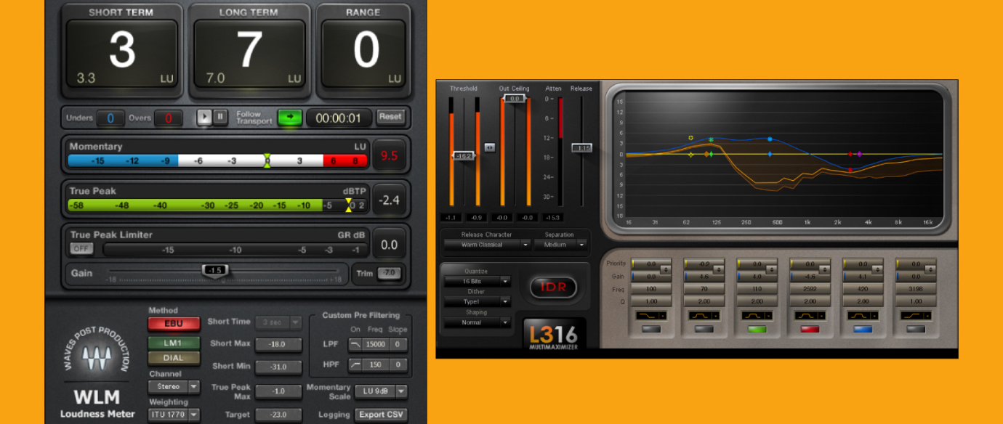The height and width of the screenshot is (424, 1003).
Task: Toggle the green Follow Transport button
Action: click(x=289, y=118)
